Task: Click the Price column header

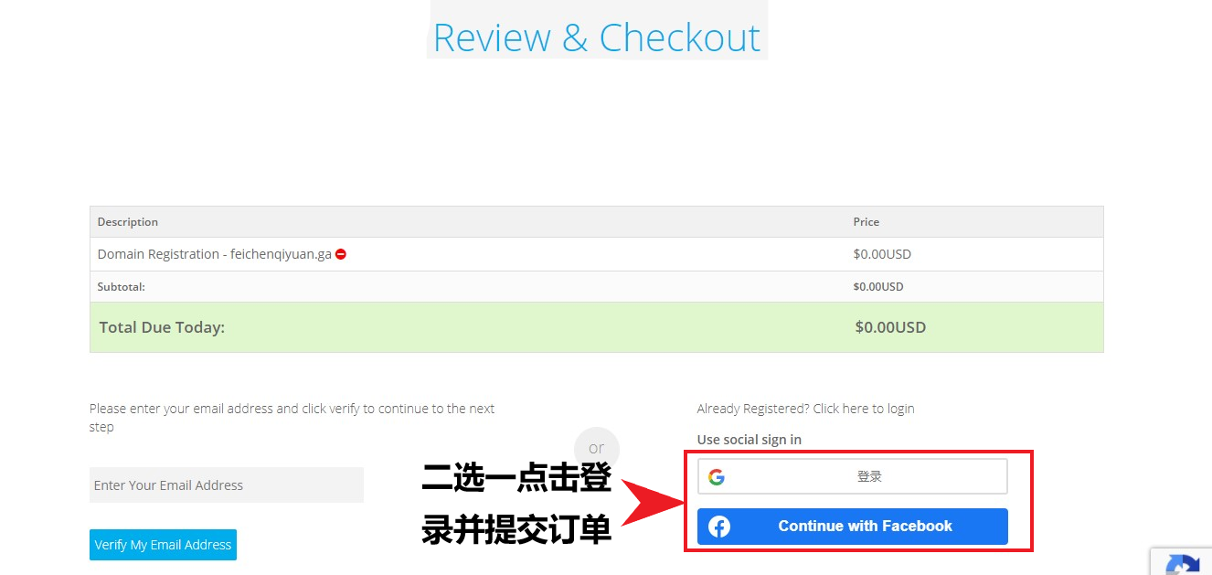Action: click(x=866, y=222)
